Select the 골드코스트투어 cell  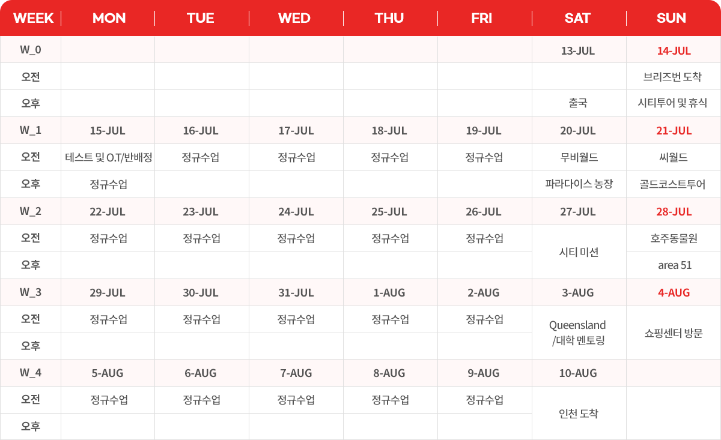[672, 184]
